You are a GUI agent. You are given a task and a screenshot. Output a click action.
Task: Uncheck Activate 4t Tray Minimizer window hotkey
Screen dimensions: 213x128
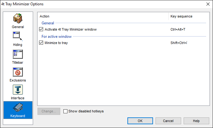pos(41,29)
